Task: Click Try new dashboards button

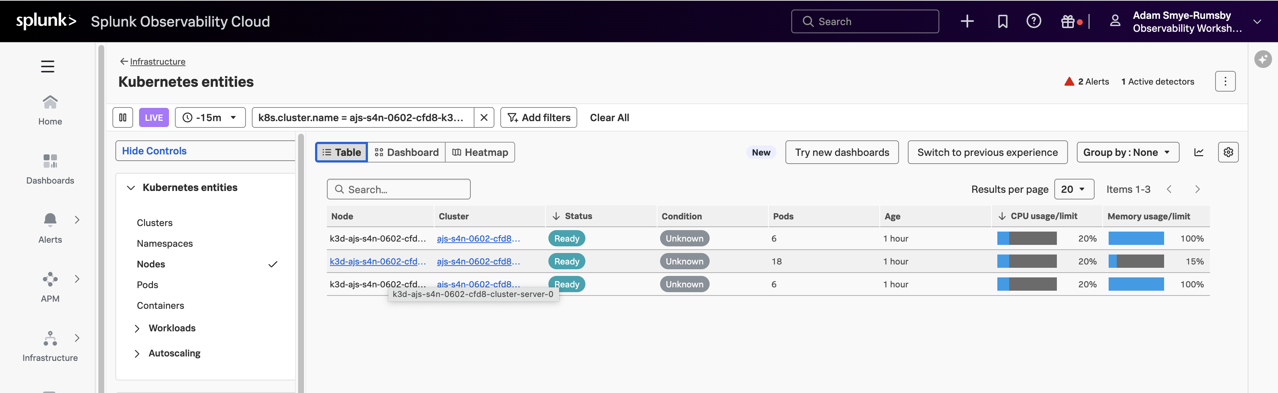Action: [842, 152]
